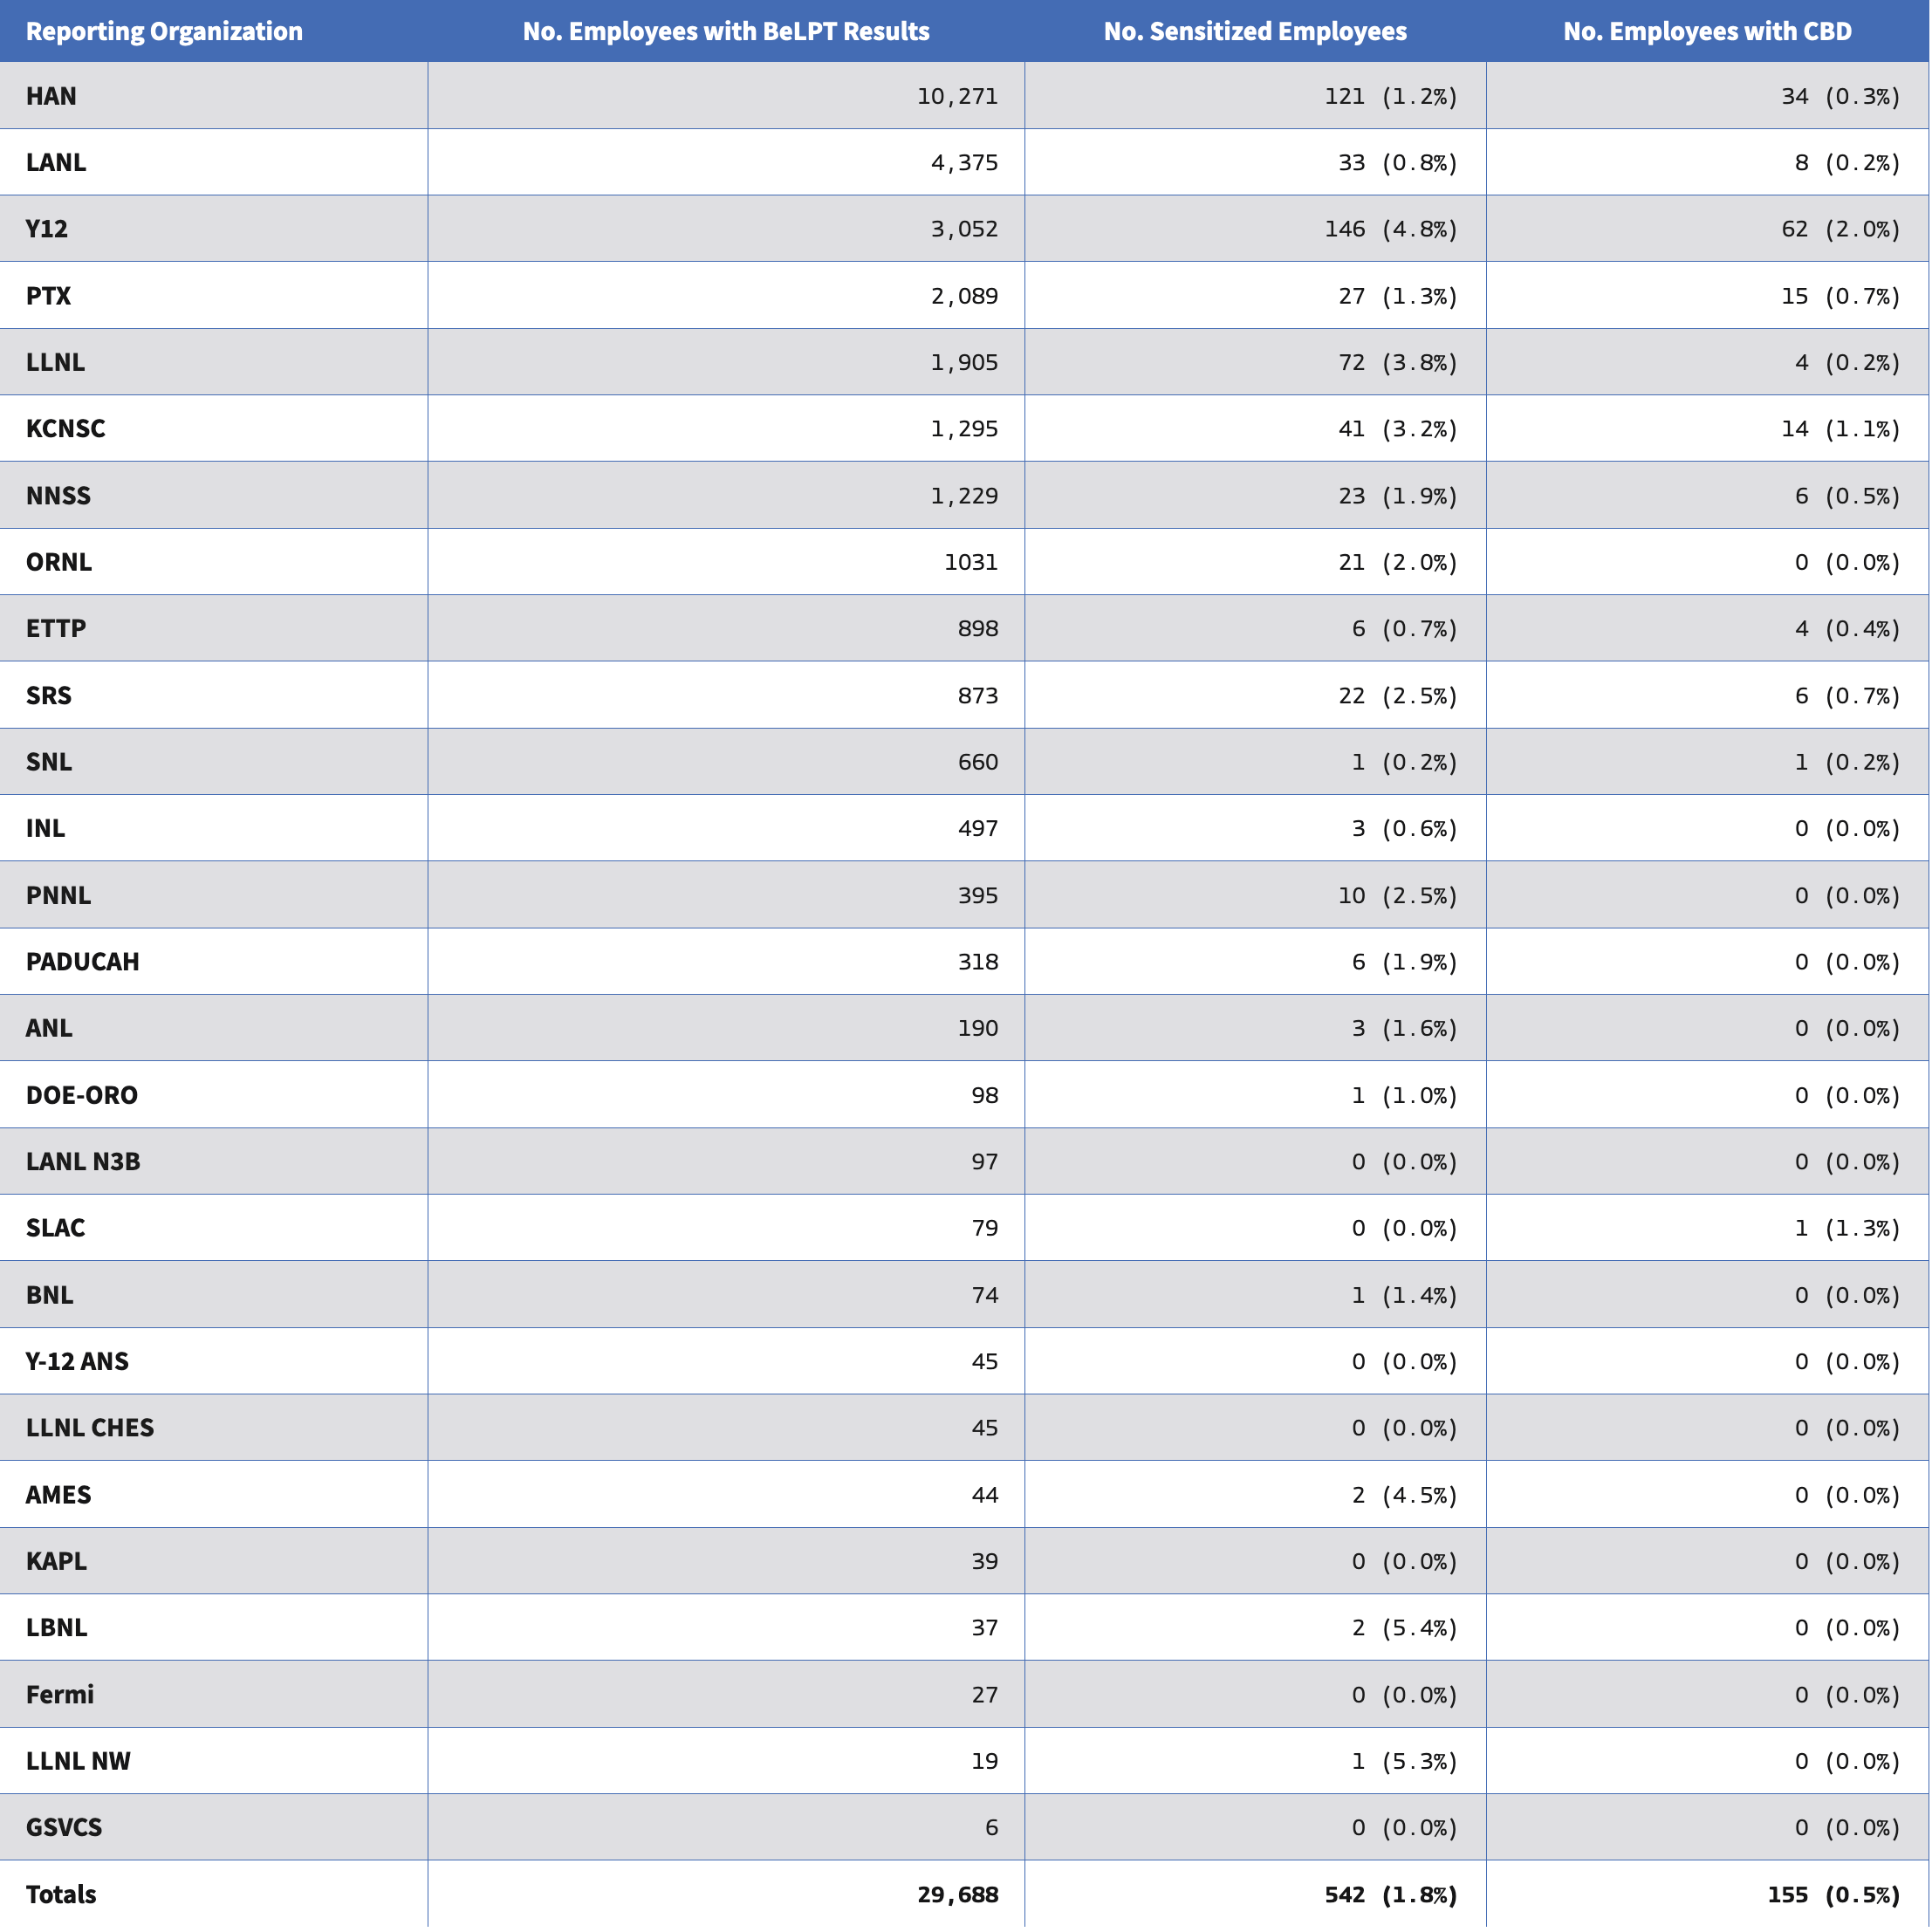Click the AMES sensitized cell 2 (4.5%)
This screenshot has height=1932, width=1932.
(x=1404, y=1495)
